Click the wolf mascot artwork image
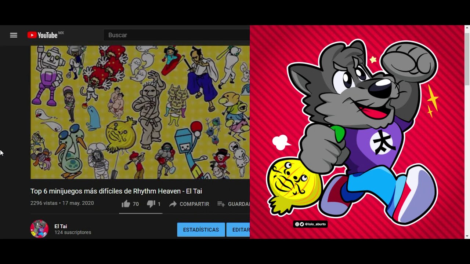 357,132
